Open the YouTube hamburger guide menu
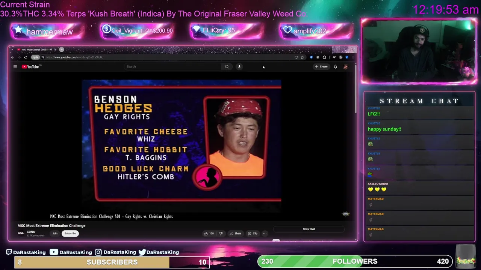Viewport: 481px width, 270px height. [15, 67]
